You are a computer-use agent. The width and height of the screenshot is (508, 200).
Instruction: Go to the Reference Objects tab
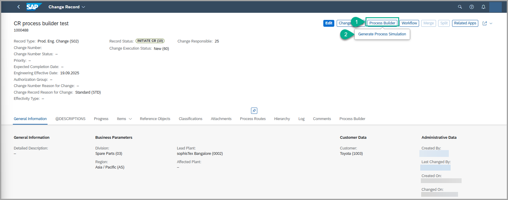coord(155,119)
